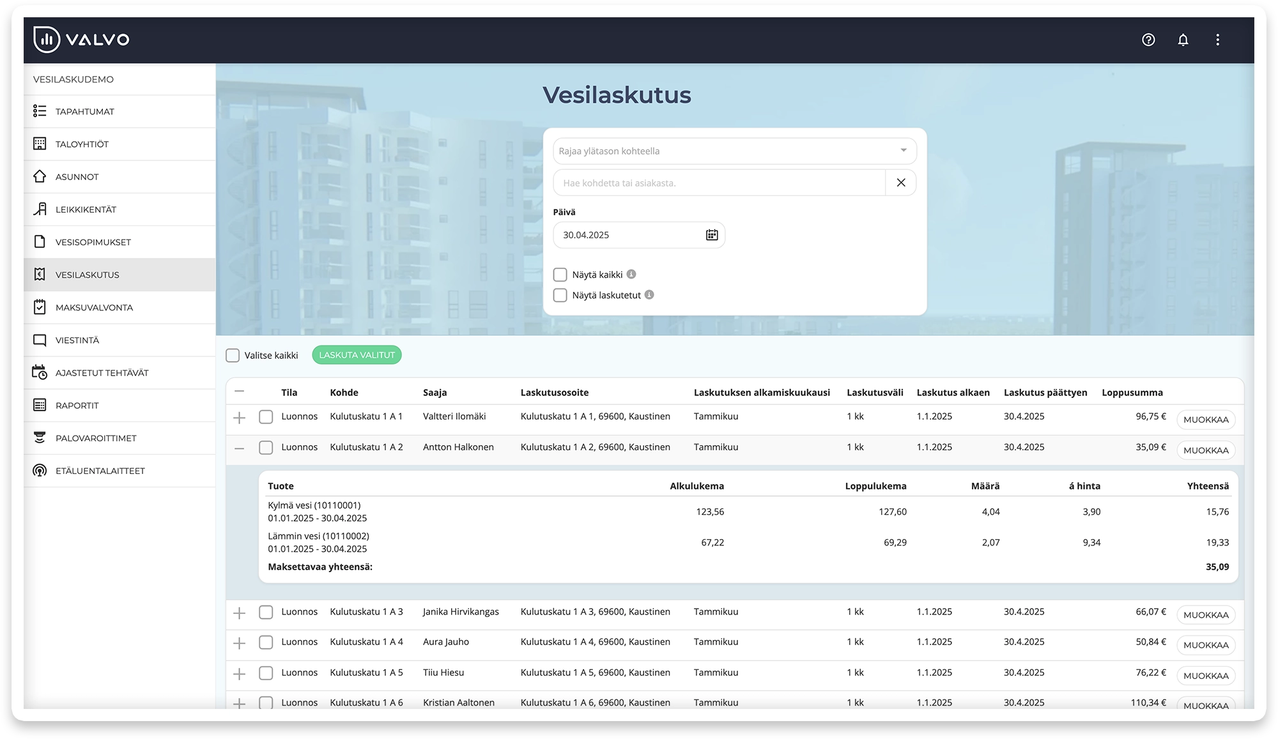Collapse the Antton Halkonen row
1278x739 pixels.
click(x=240, y=448)
